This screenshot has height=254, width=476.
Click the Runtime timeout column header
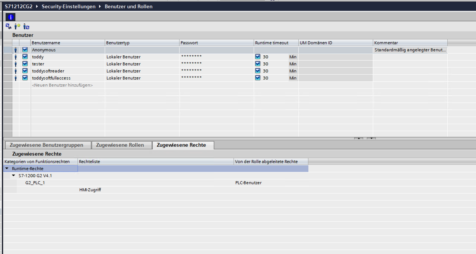(x=276, y=43)
